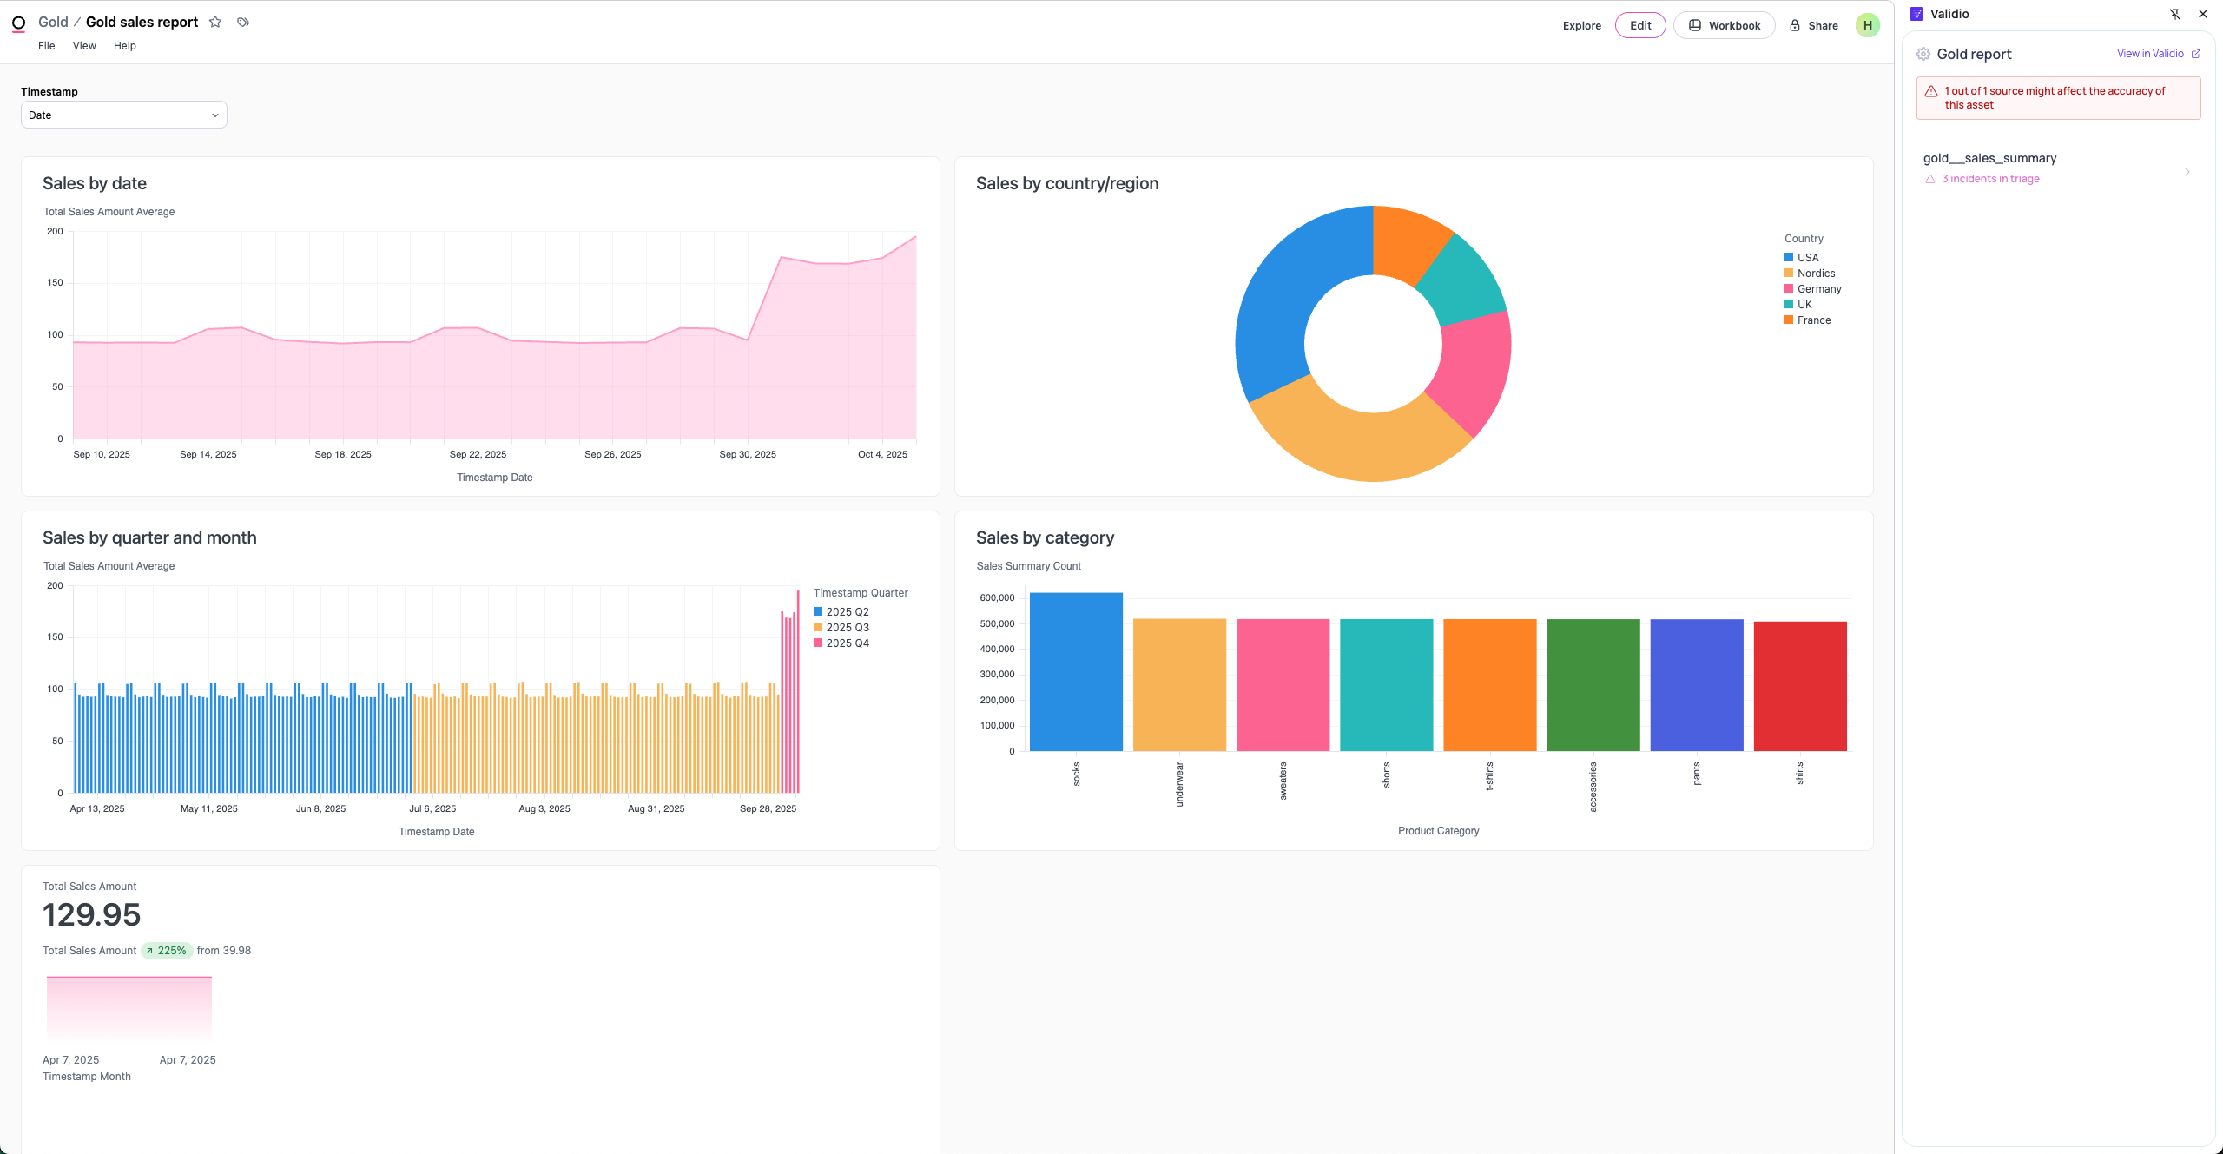Click the Validio logo icon in the panel header
Viewport: 2223px width, 1154px height.
coord(1916,14)
